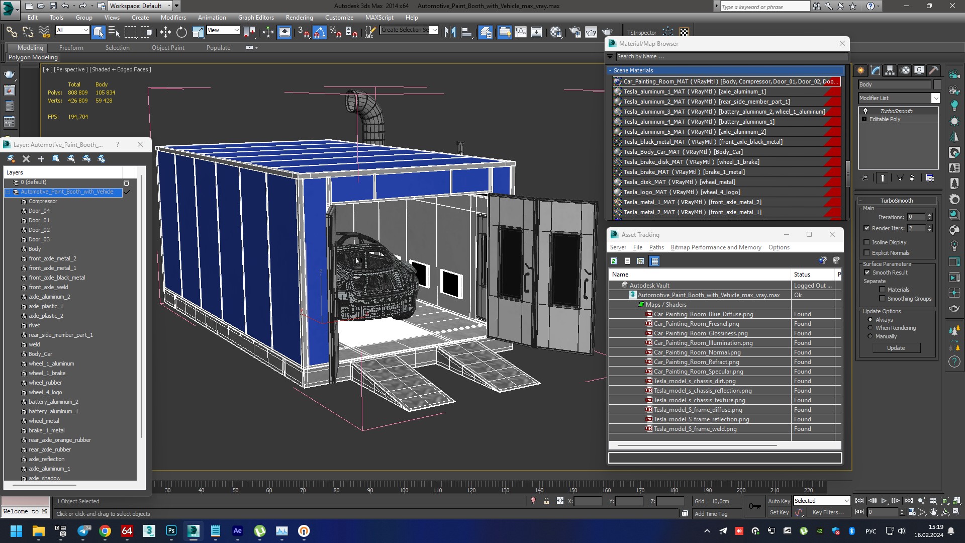Open the Modifier List dropdown

(x=935, y=98)
